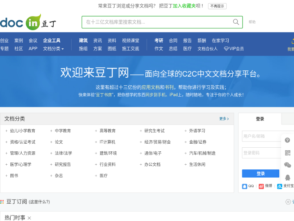Open the 生活休闲 category
Screen dimensions: 294x221
pos(197,165)
